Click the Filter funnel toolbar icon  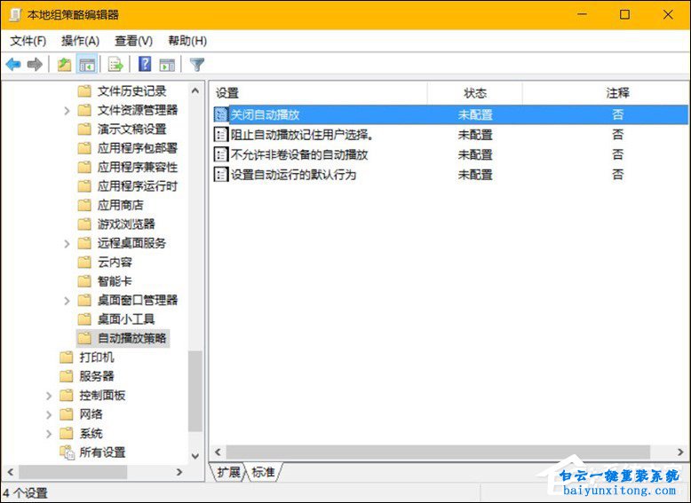pos(196,65)
